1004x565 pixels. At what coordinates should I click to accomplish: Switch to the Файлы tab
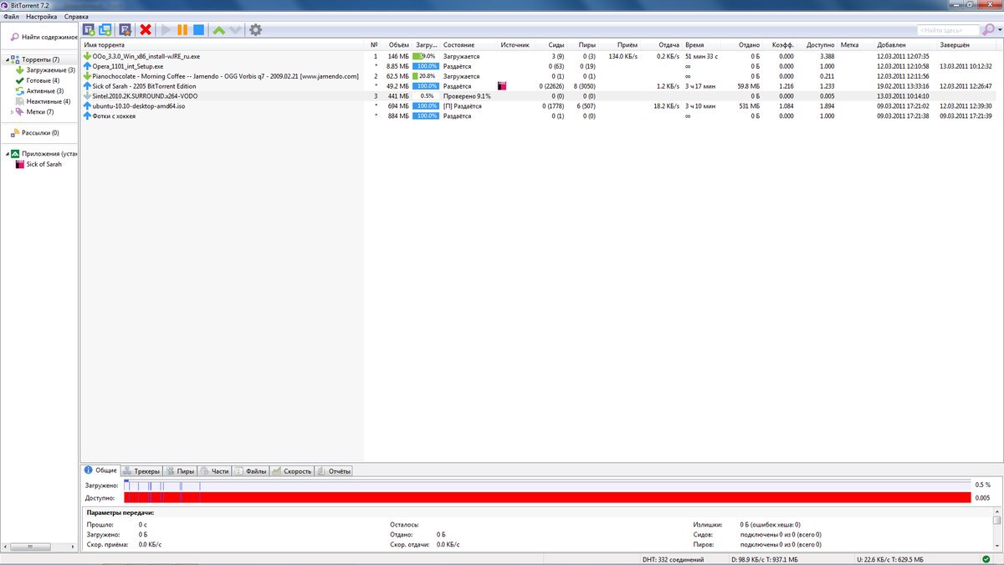(x=251, y=471)
